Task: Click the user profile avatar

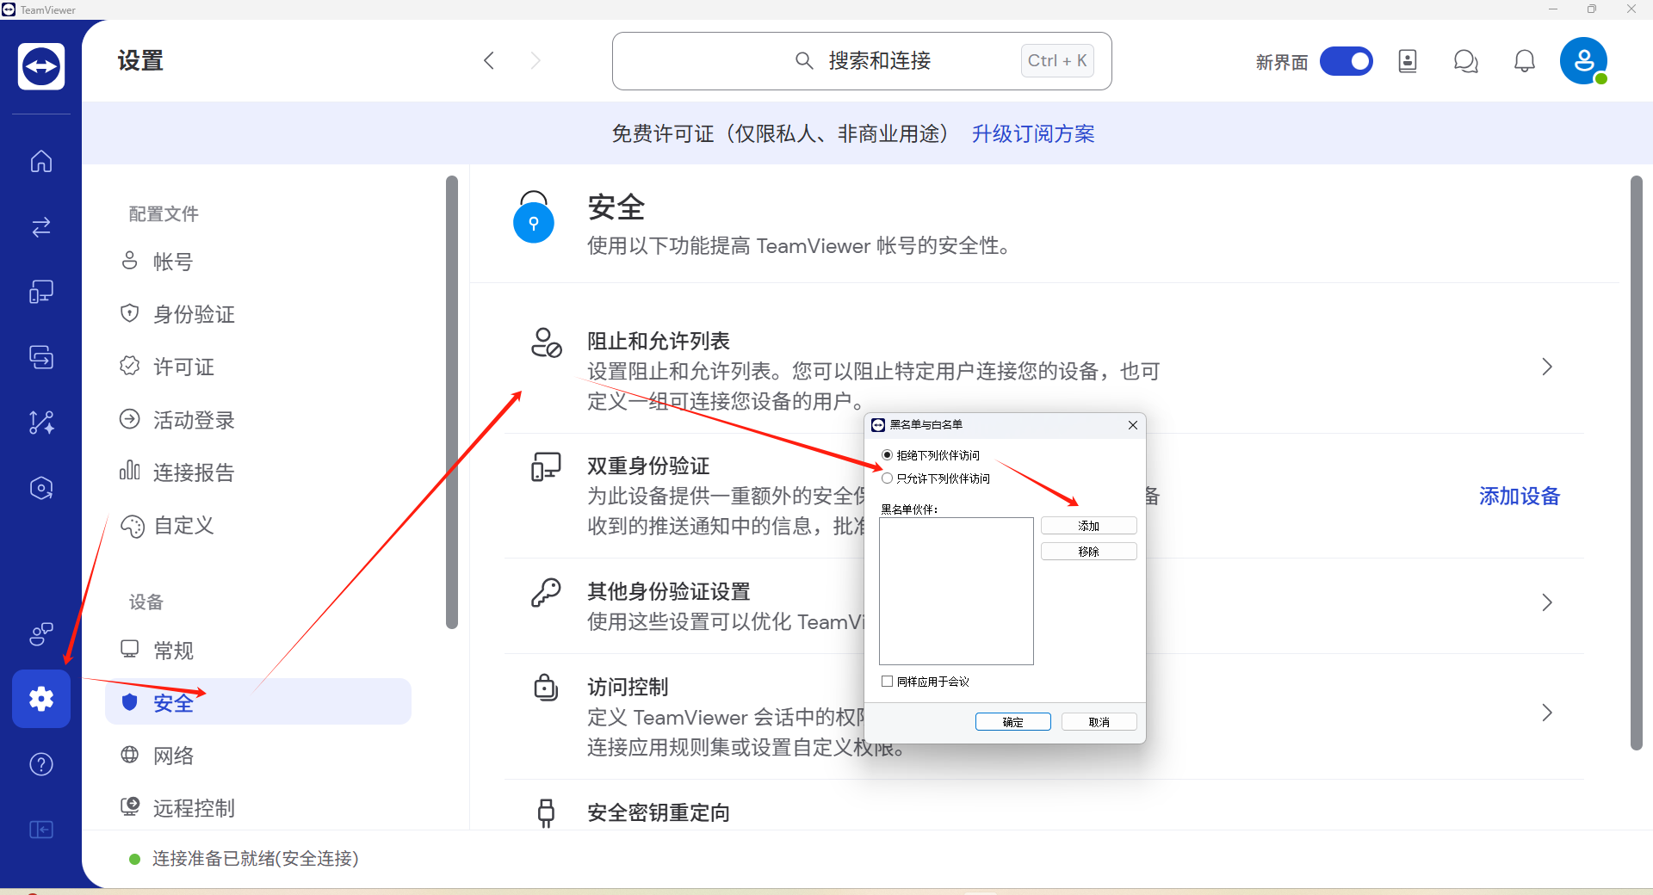Action: click(1584, 61)
